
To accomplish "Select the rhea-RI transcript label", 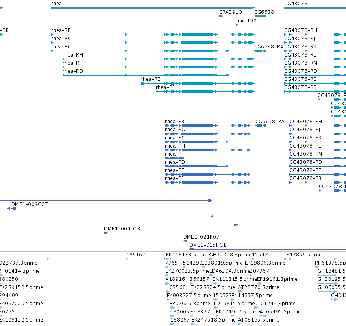I will pos(72,63).
